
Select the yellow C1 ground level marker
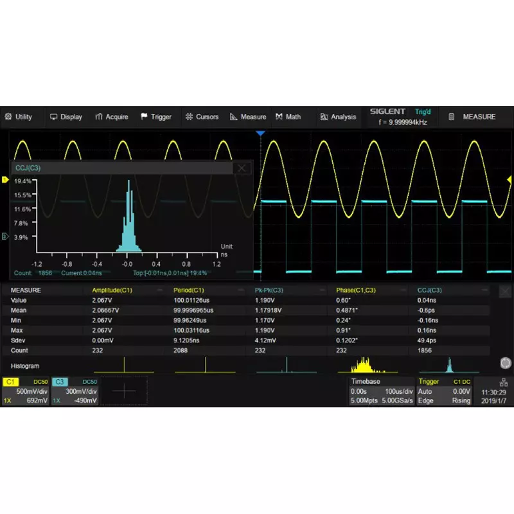[5, 179]
